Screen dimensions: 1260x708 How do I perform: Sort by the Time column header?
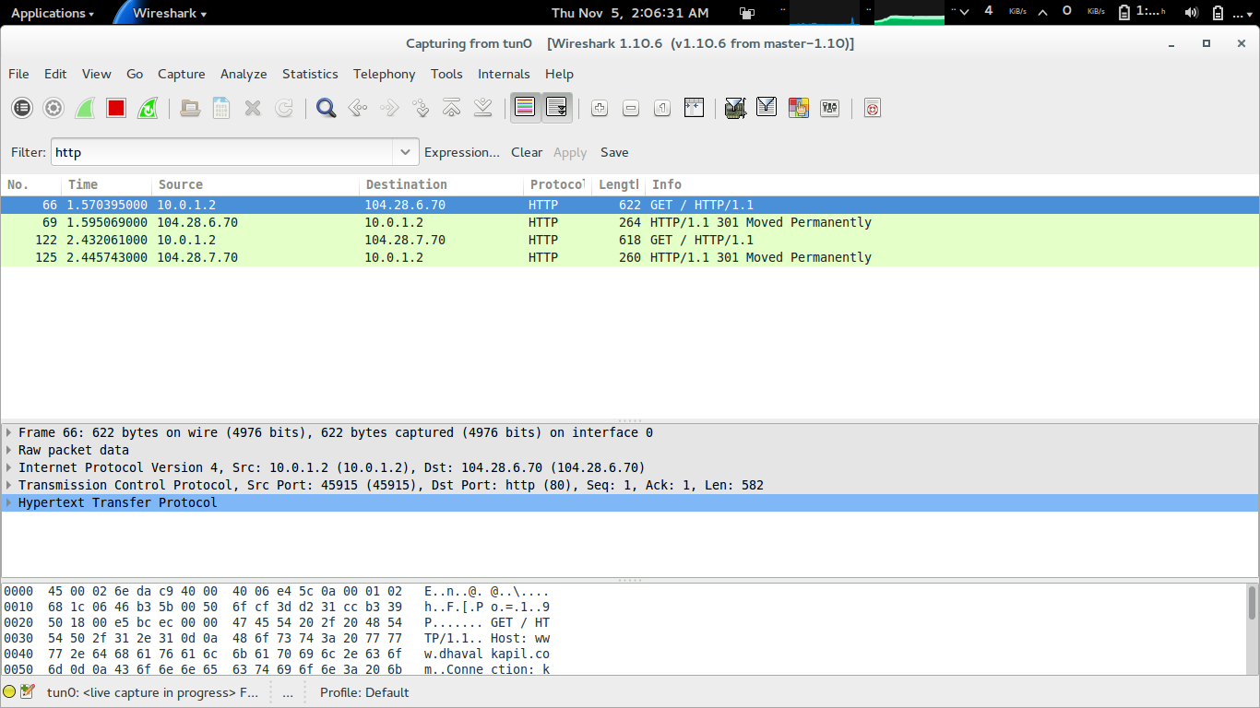(x=107, y=184)
